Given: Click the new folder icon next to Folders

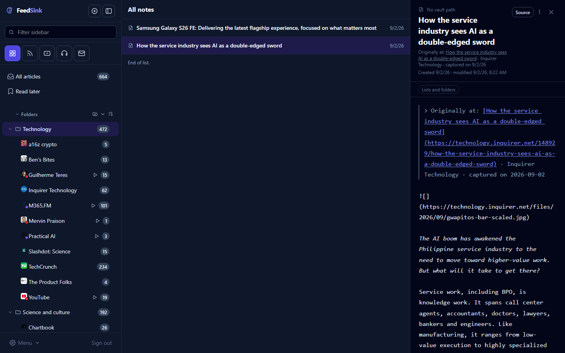Looking at the screenshot, I should point(95,114).
